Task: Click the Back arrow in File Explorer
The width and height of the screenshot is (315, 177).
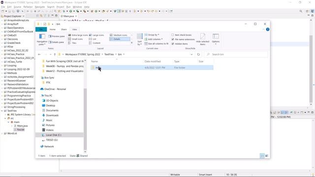Action: (39, 55)
